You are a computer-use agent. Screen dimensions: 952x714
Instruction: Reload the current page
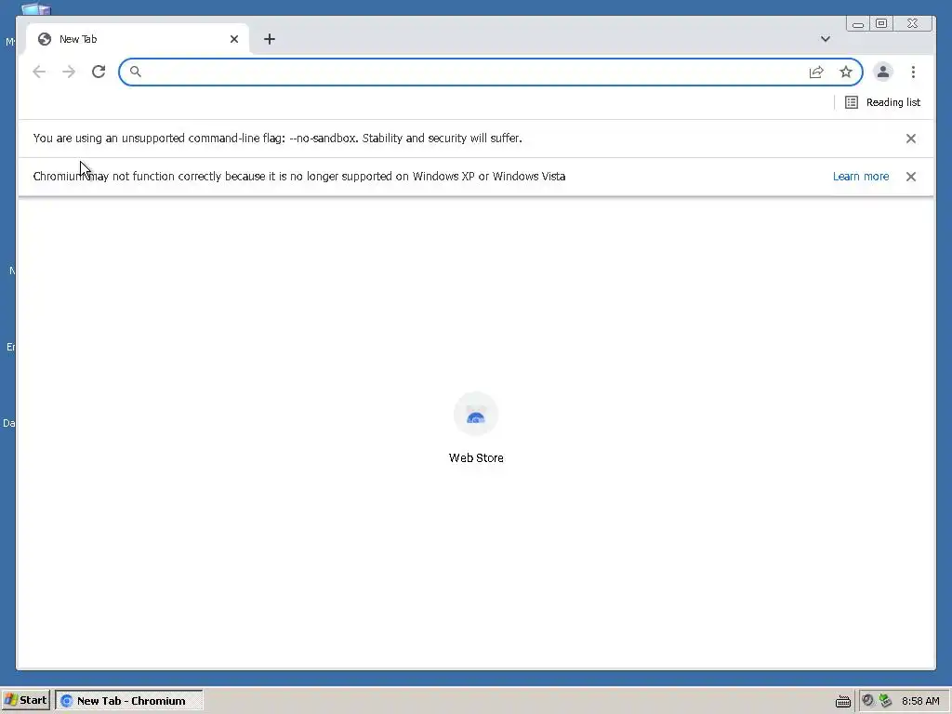point(99,72)
